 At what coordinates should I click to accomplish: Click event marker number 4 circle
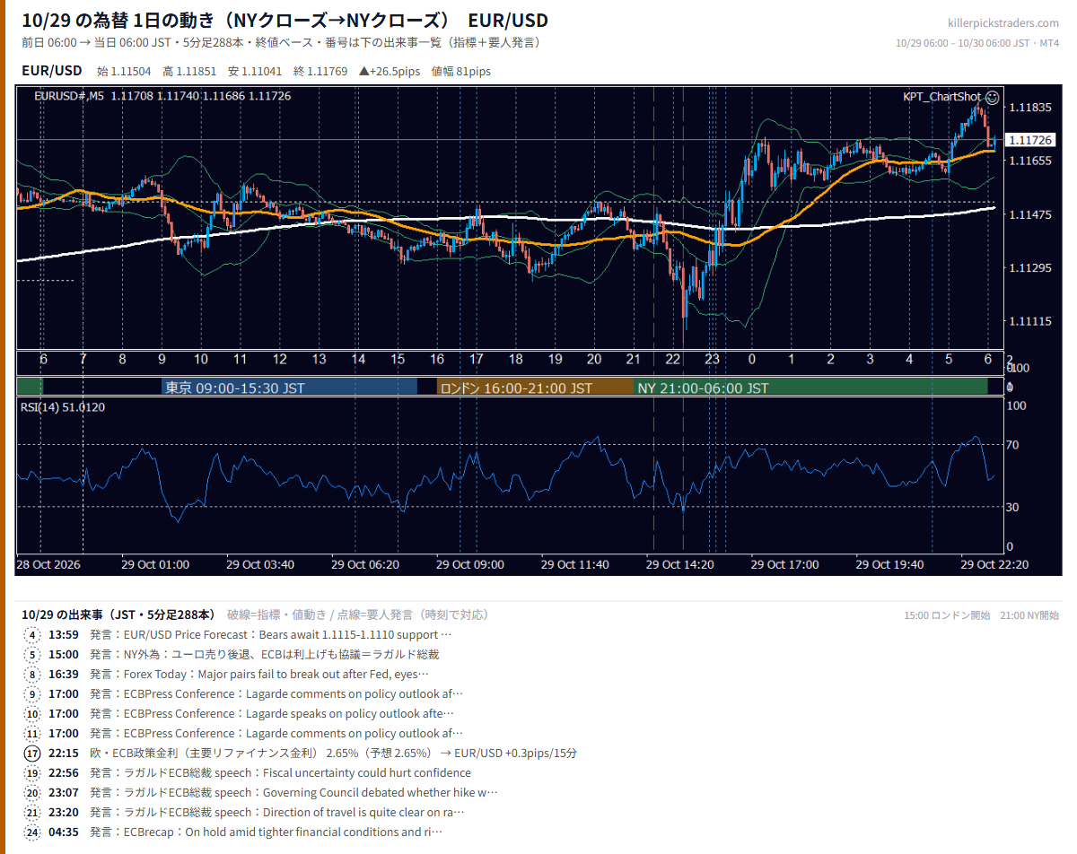tap(33, 634)
